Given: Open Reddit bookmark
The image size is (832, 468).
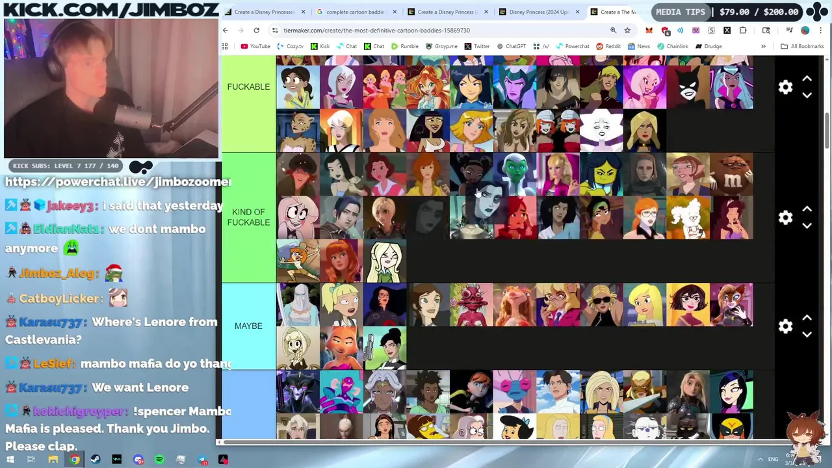Looking at the screenshot, I should tap(608, 46).
